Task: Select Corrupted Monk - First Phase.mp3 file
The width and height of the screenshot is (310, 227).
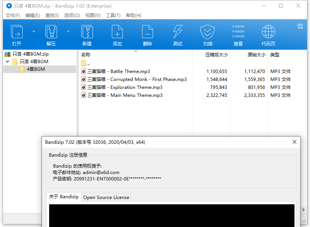Action: pos(137,79)
